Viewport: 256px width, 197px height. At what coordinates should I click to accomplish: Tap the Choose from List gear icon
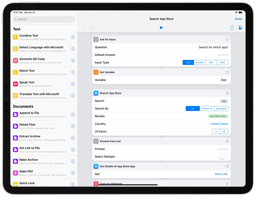(96, 141)
